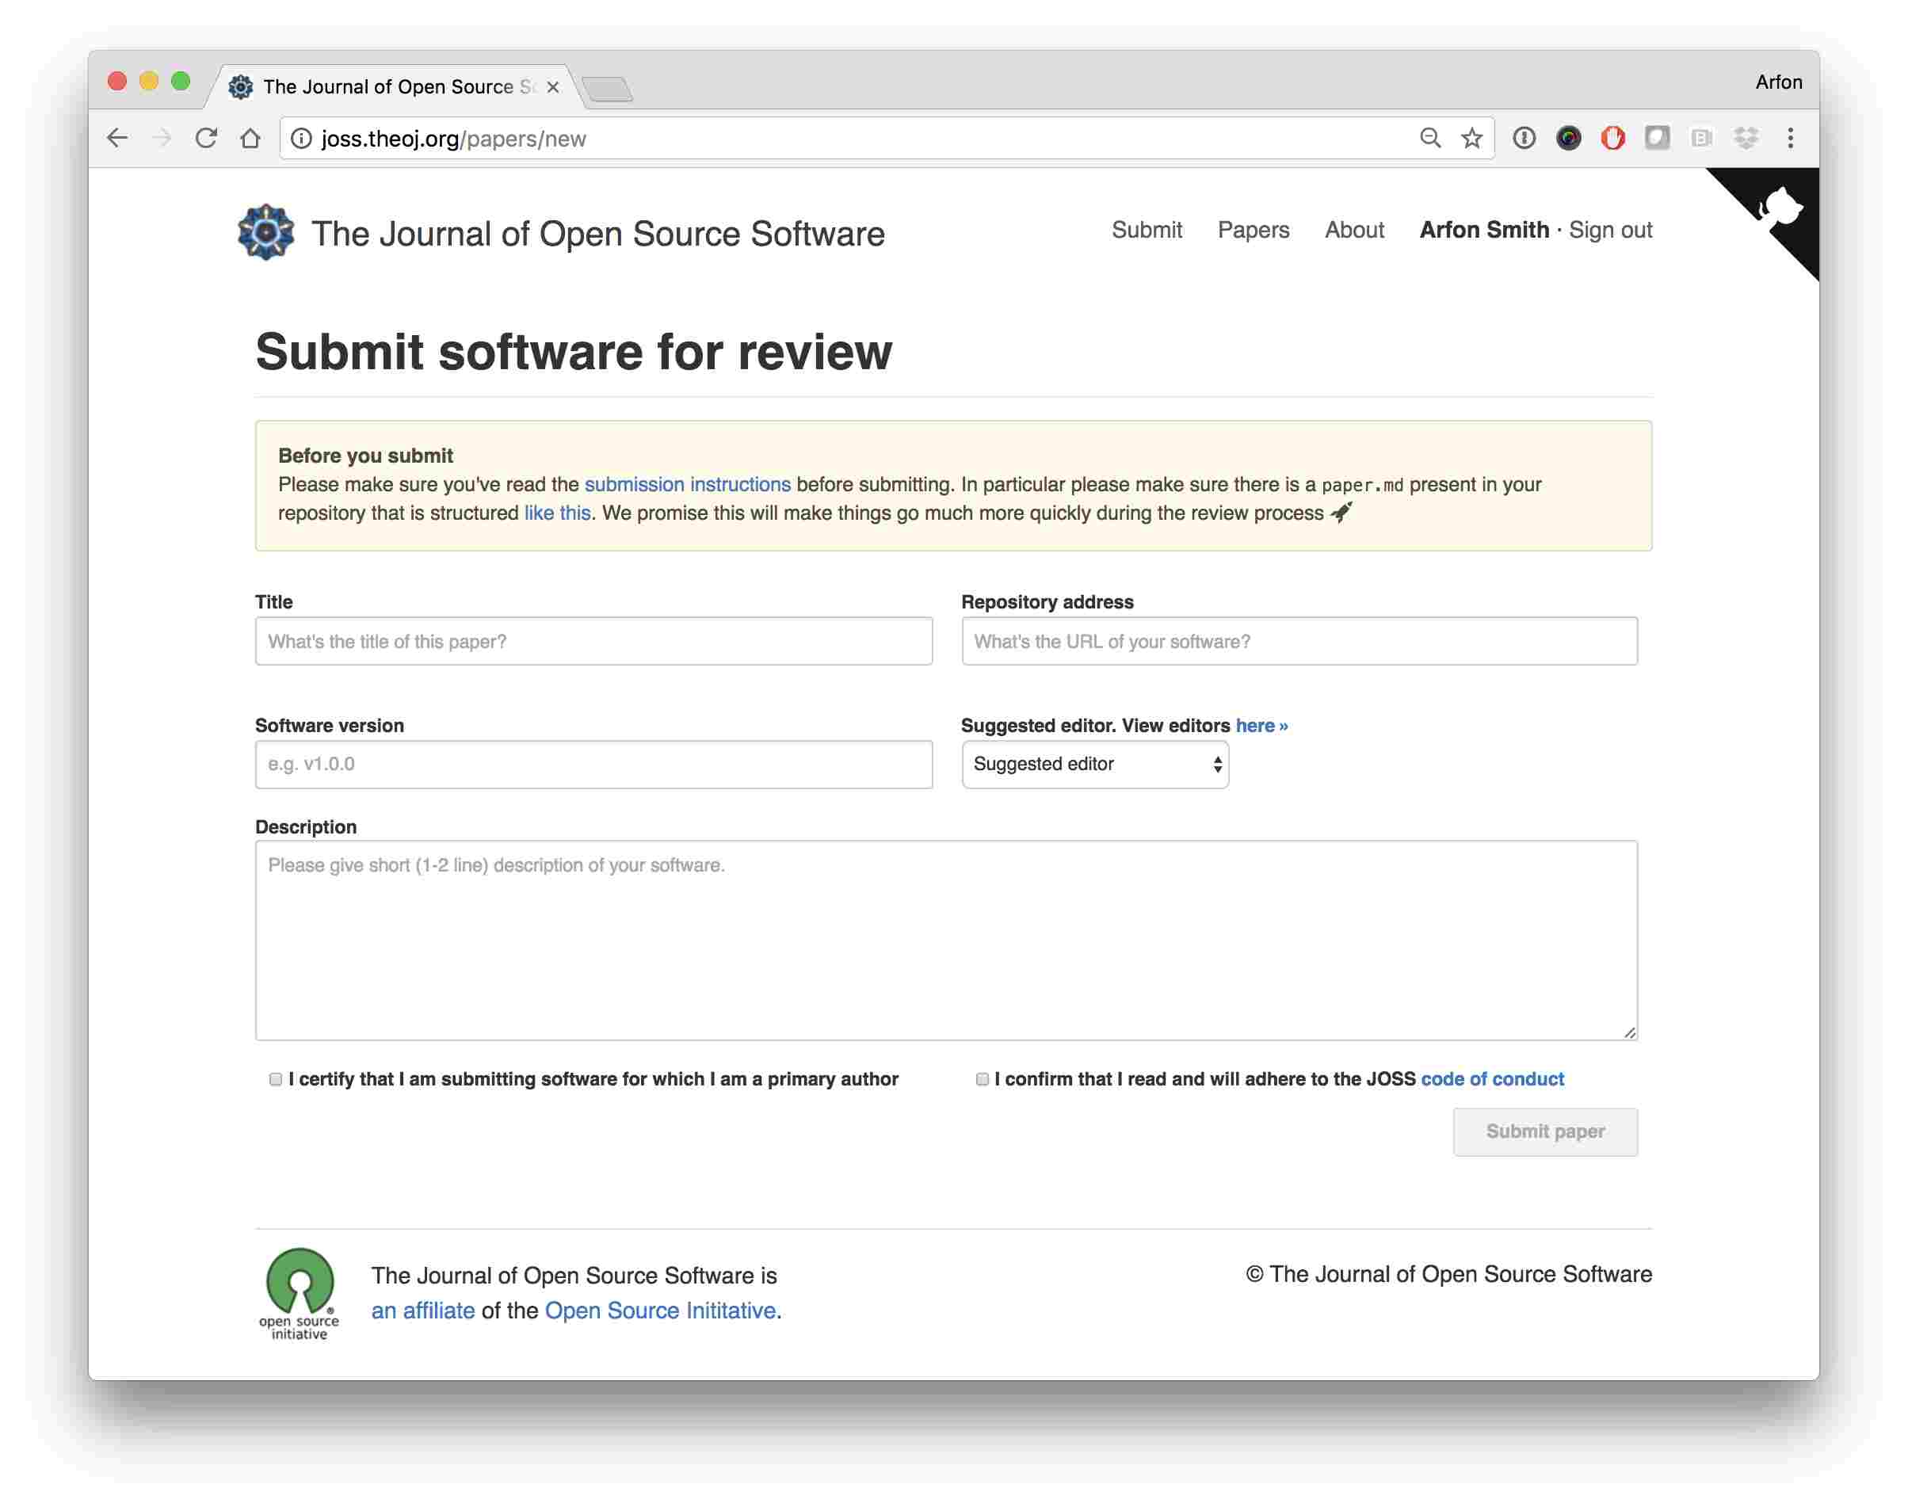Click Sign out
The height and width of the screenshot is (1507, 1908).
(1610, 231)
